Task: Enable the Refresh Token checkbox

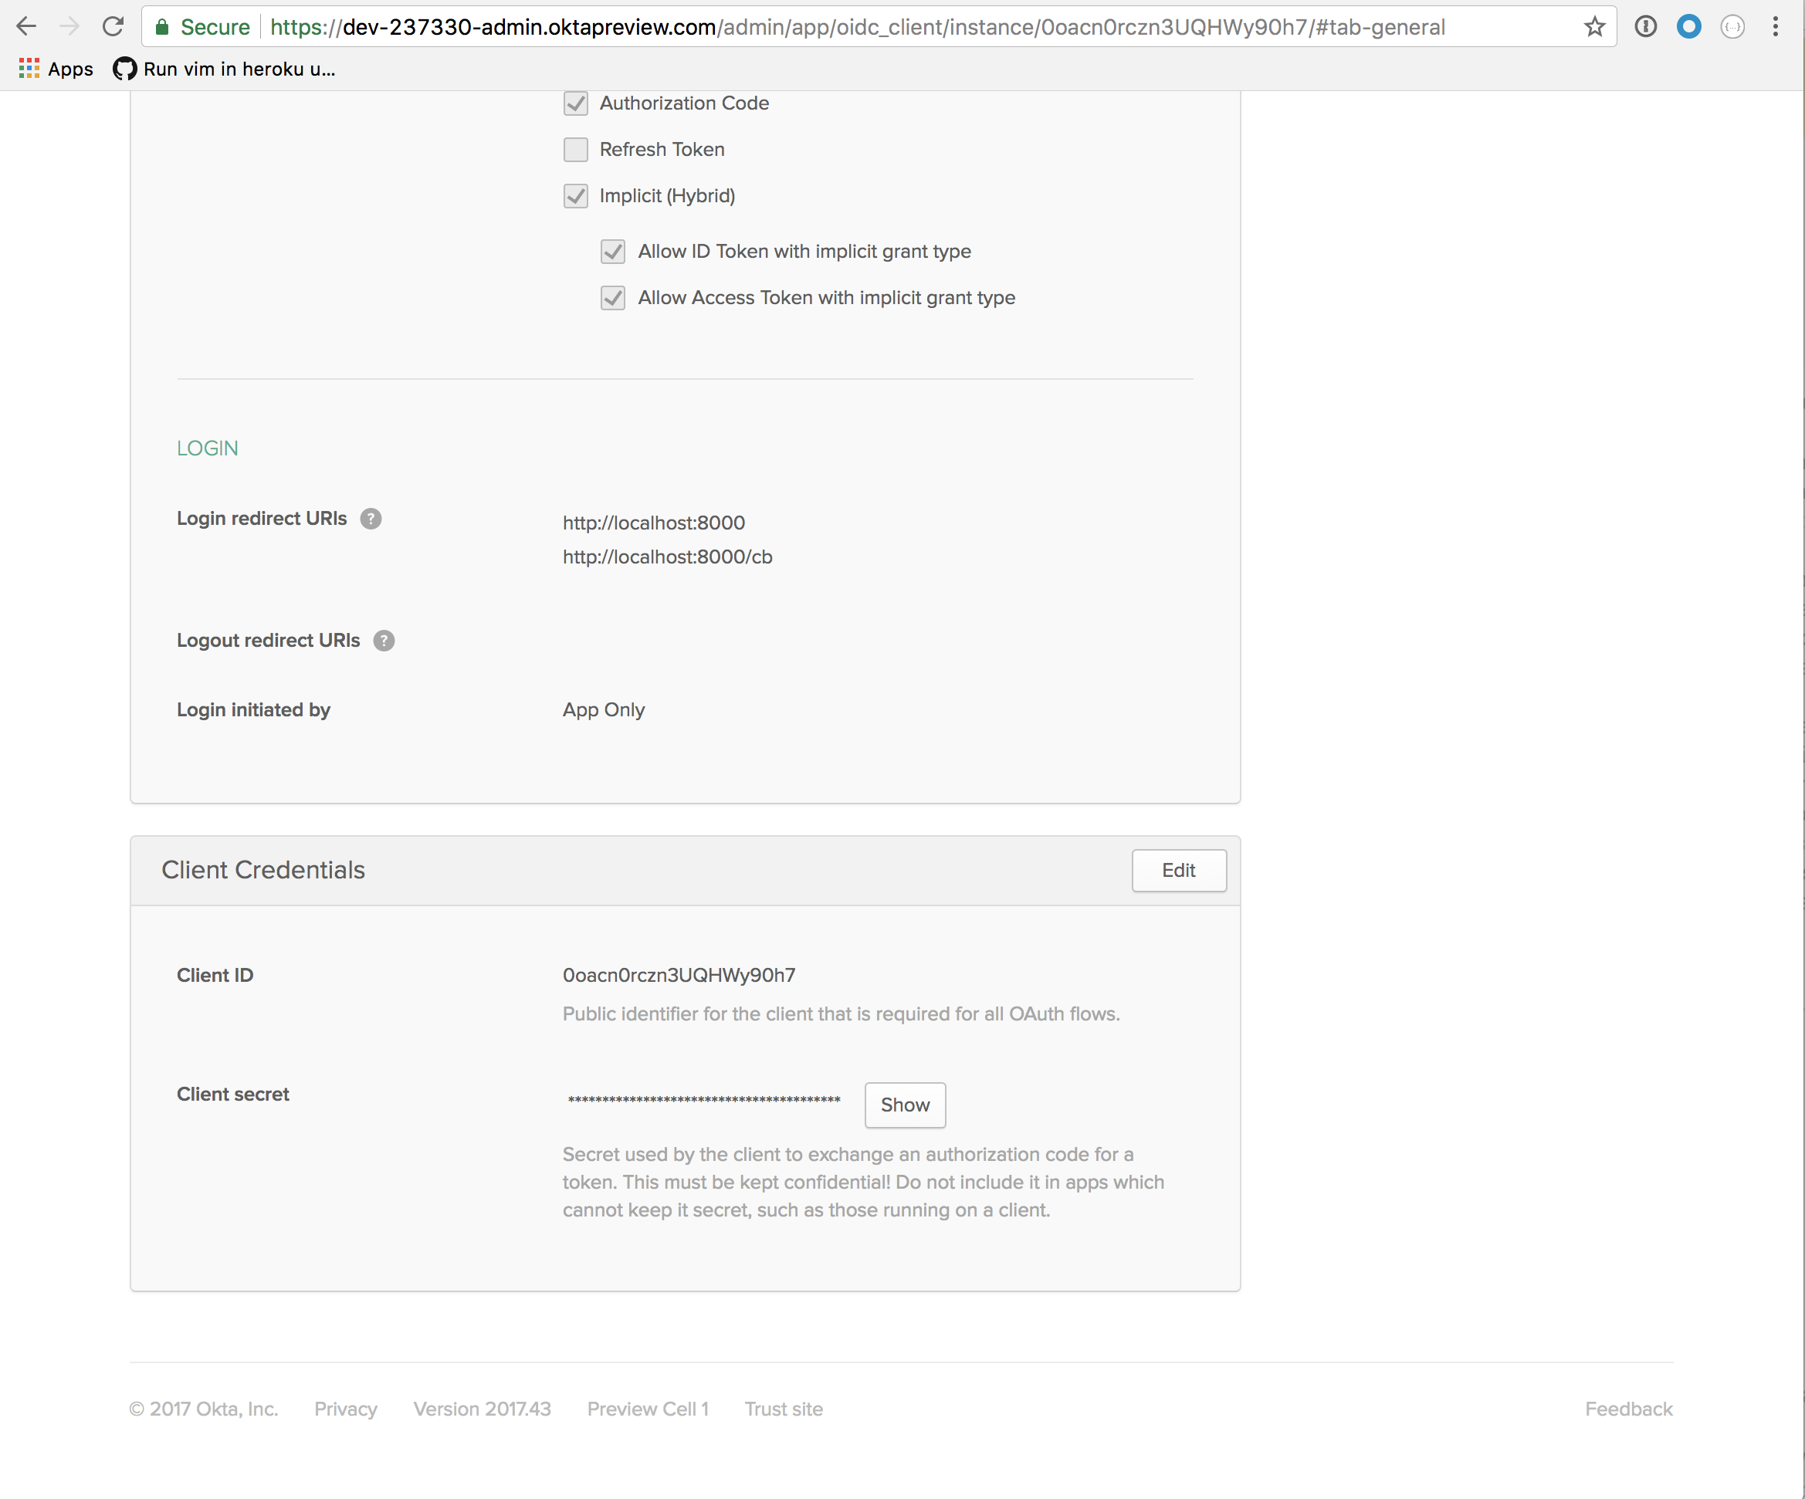Action: tap(576, 150)
